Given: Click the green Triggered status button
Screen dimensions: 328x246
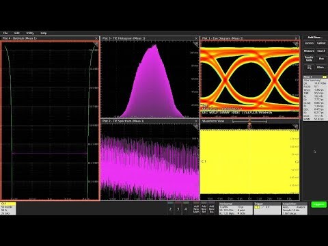Looking at the screenshot, I should click(318, 204).
